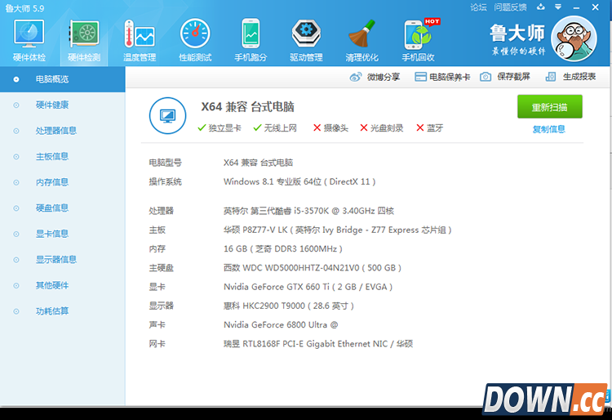Viewport: 612px width, 420px height.
Task: Open the 问题反馈 feedback link
Action: [x=510, y=7]
